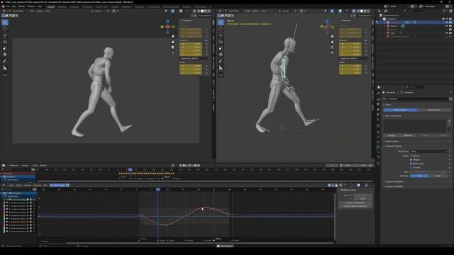The image size is (454, 255).
Task: Select the Annotate tool in right viewport
Action: 221,62
